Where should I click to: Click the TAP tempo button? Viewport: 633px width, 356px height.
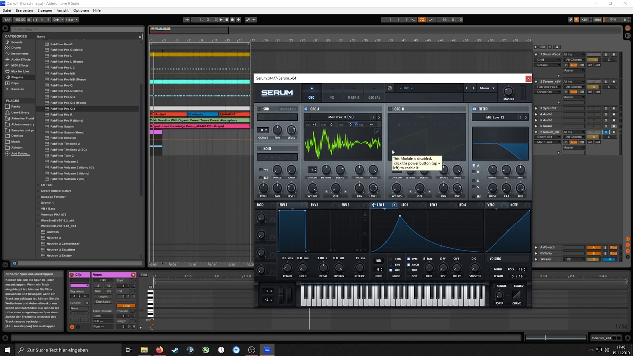7,20
